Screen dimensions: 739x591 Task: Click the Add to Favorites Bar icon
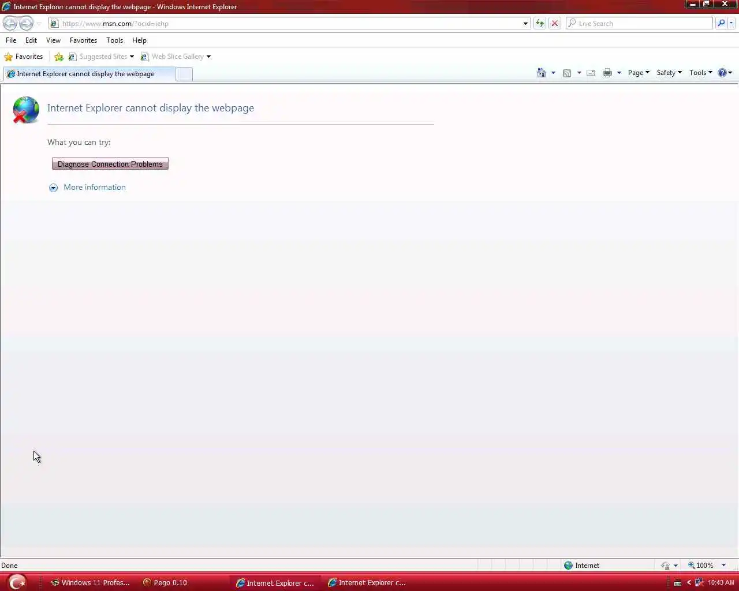coord(59,57)
